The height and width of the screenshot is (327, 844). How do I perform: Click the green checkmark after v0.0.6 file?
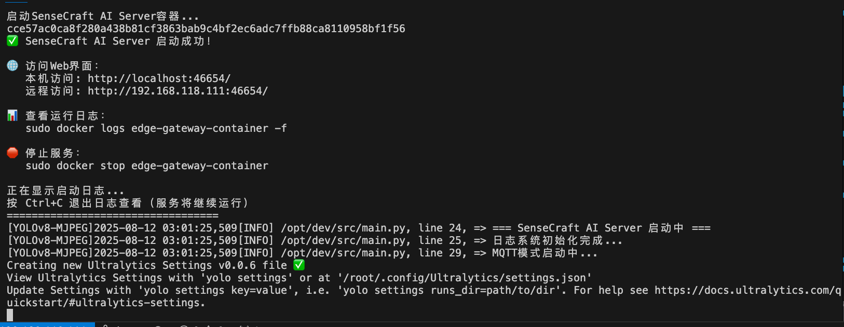[x=299, y=265]
